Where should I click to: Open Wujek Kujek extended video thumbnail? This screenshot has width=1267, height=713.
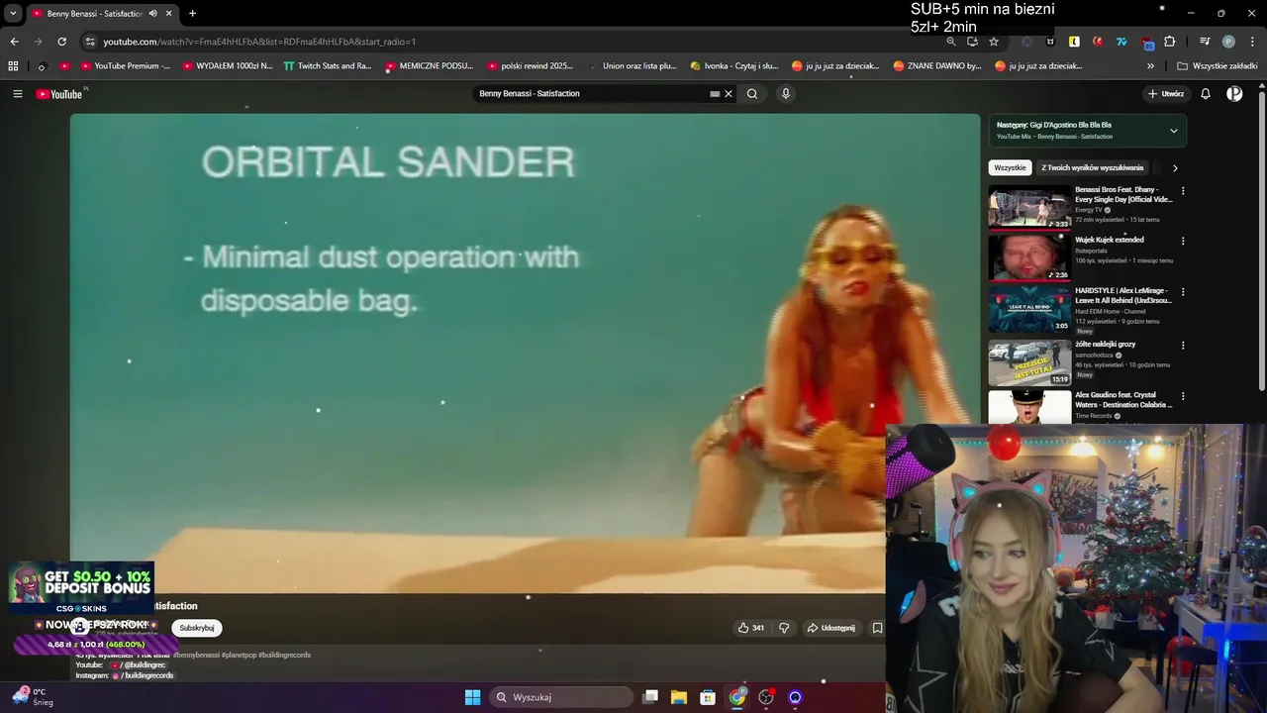click(x=1029, y=257)
